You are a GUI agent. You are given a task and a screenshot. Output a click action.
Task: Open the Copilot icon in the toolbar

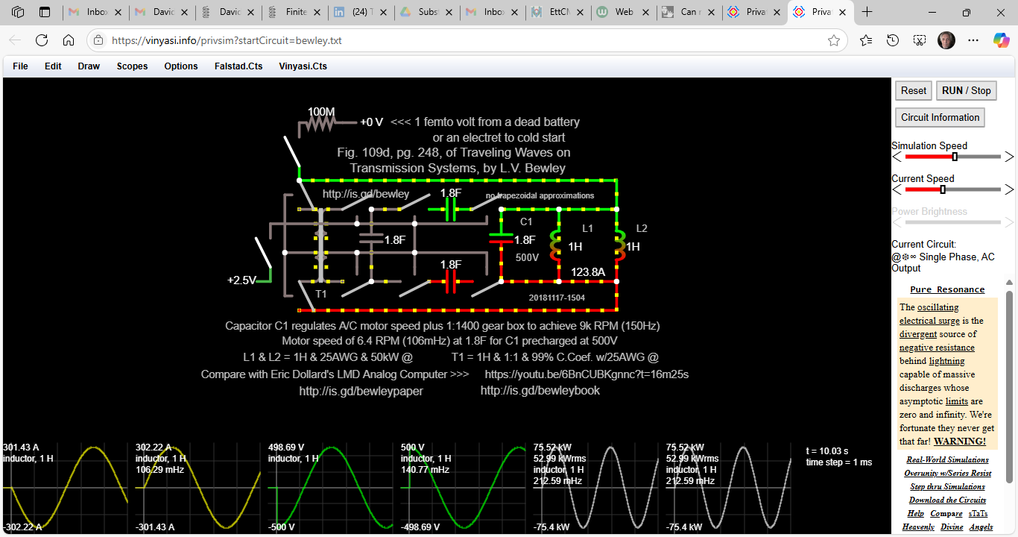(1001, 40)
